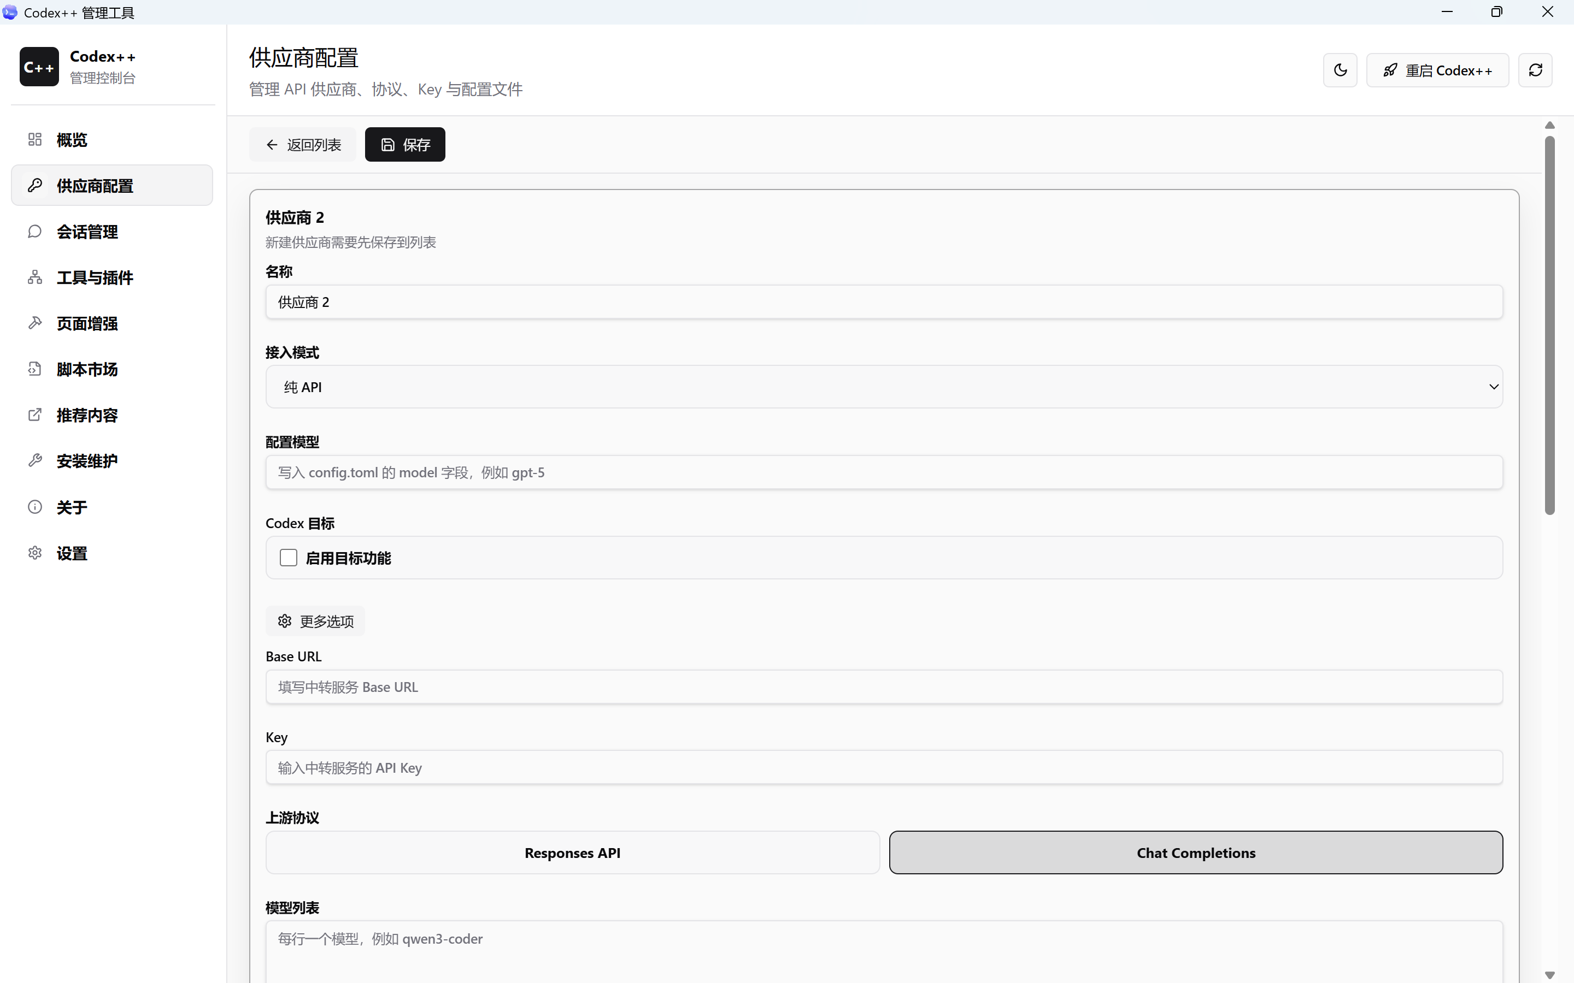Click the 管理控制台 subtitle in sidebar

coord(103,78)
